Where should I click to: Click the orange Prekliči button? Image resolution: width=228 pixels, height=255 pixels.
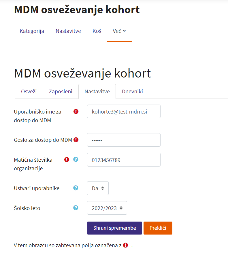click(x=158, y=228)
